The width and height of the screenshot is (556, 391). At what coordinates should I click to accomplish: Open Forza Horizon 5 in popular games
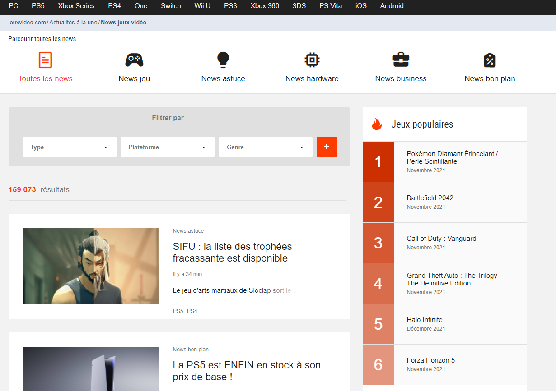pos(431,360)
